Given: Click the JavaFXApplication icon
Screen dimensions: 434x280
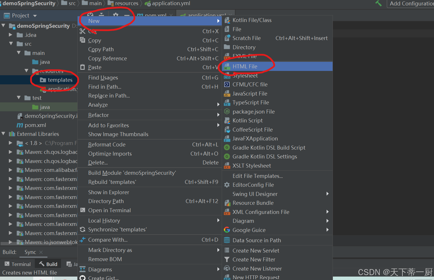Looking at the screenshot, I should click(x=227, y=138).
